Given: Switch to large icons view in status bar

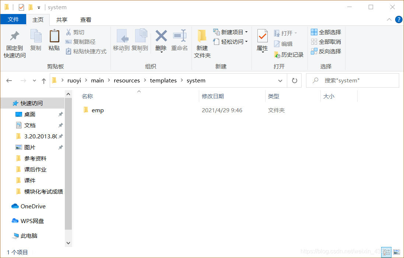Looking at the screenshot, I should (x=397, y=252).
